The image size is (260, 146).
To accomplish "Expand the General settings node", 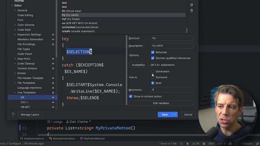I will [15, 10].
